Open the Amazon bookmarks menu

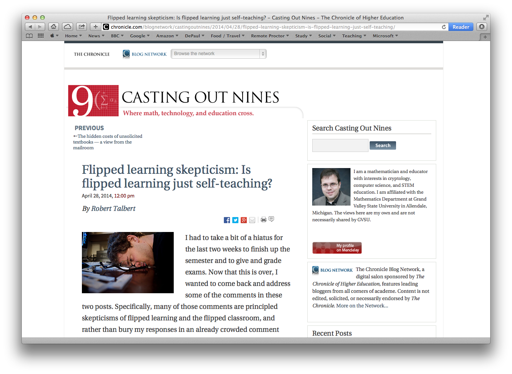pyautogui.click(x=167, y=36)
